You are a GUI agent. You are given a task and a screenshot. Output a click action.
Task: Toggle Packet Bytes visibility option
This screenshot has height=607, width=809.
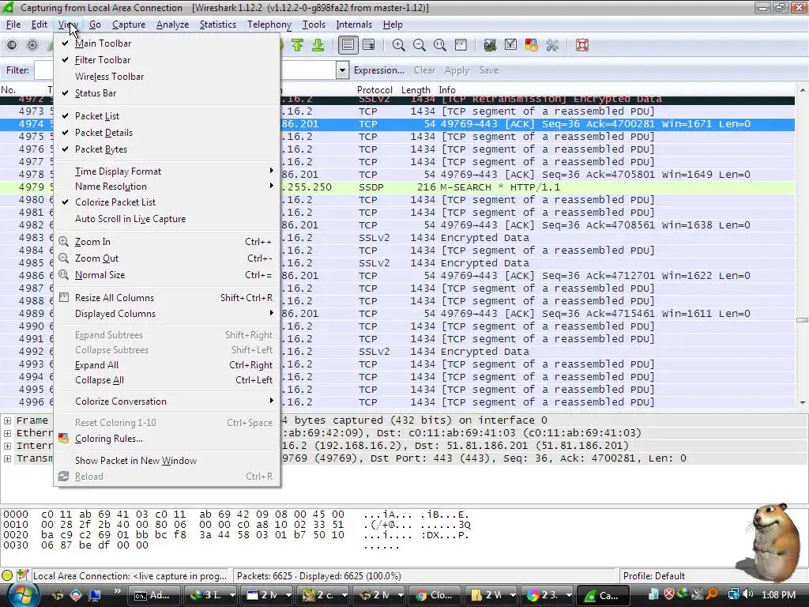[167, 149]
